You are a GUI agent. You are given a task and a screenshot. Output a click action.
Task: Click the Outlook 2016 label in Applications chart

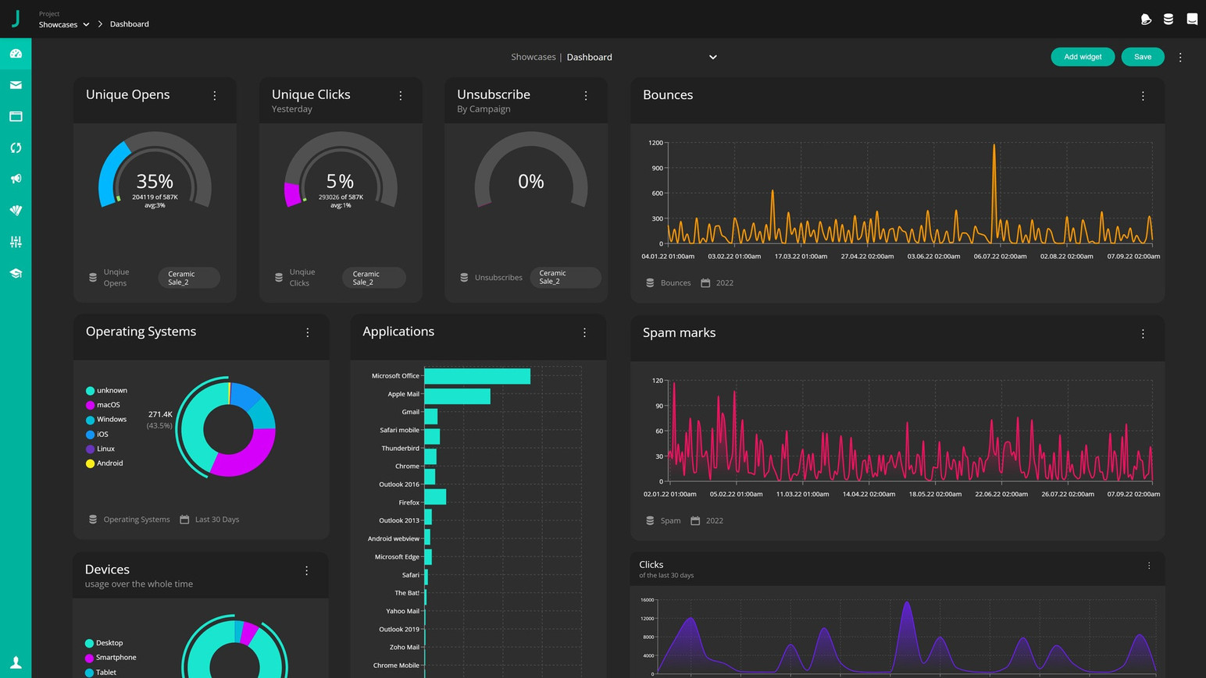[399, 485]
